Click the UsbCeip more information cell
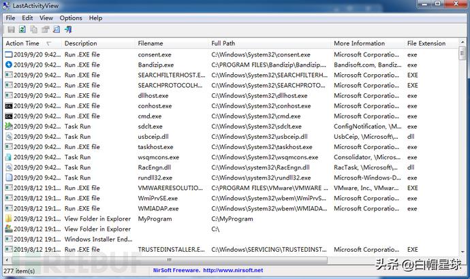 (366, 137)
